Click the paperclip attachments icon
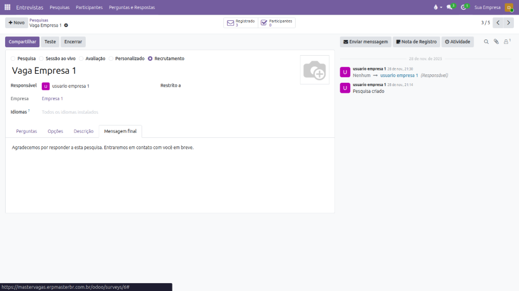Image resolution: width=519 pixels, height=291 pixels. (496, 42)
